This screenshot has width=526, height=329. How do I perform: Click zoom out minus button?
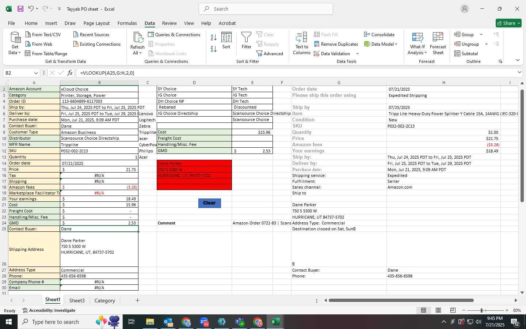tap(464, 310)
